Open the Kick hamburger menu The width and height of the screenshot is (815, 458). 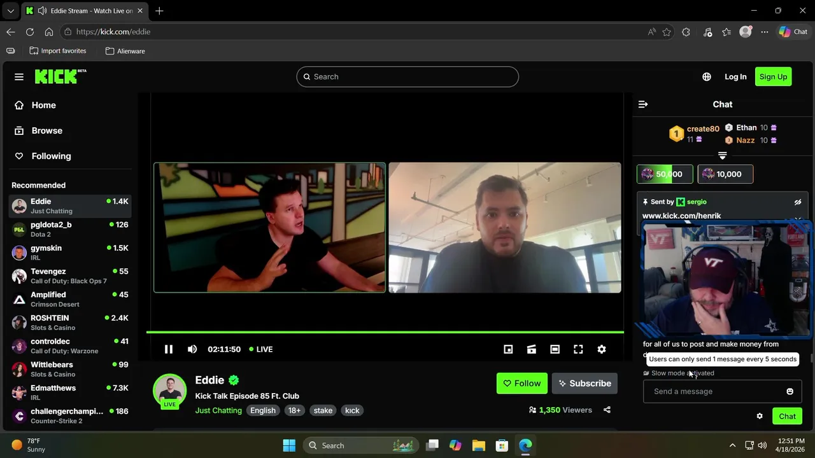tap(19, 77)
